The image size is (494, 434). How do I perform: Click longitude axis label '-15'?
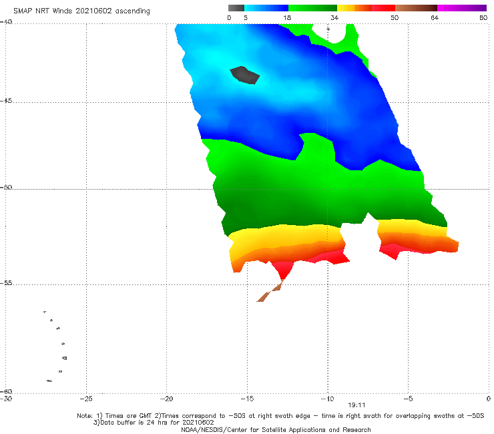click(247, 399)
